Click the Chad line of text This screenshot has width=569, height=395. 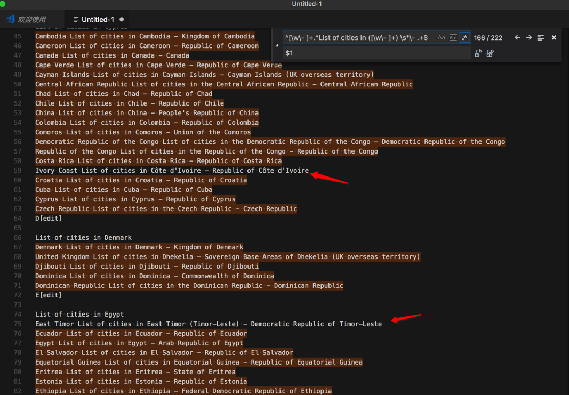(x=124, y=94)
